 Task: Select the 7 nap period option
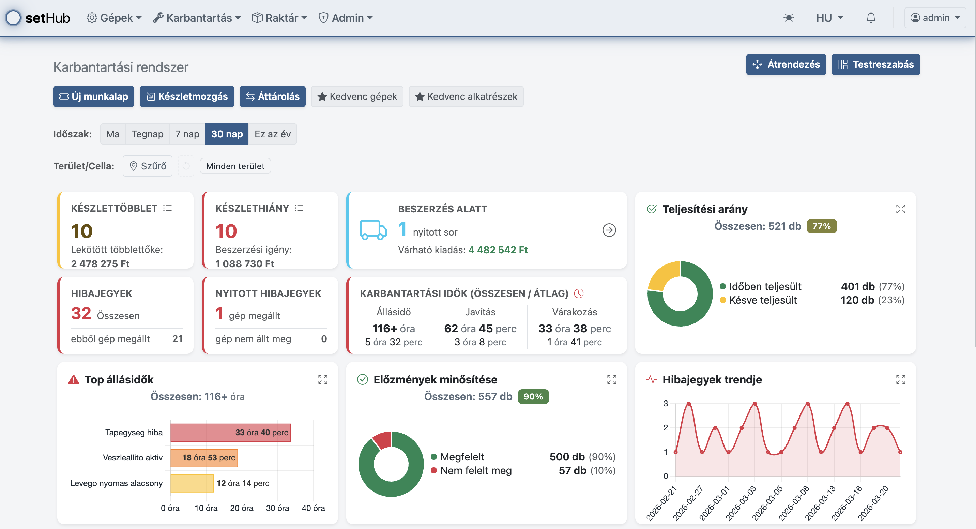(x=187, y=134)
